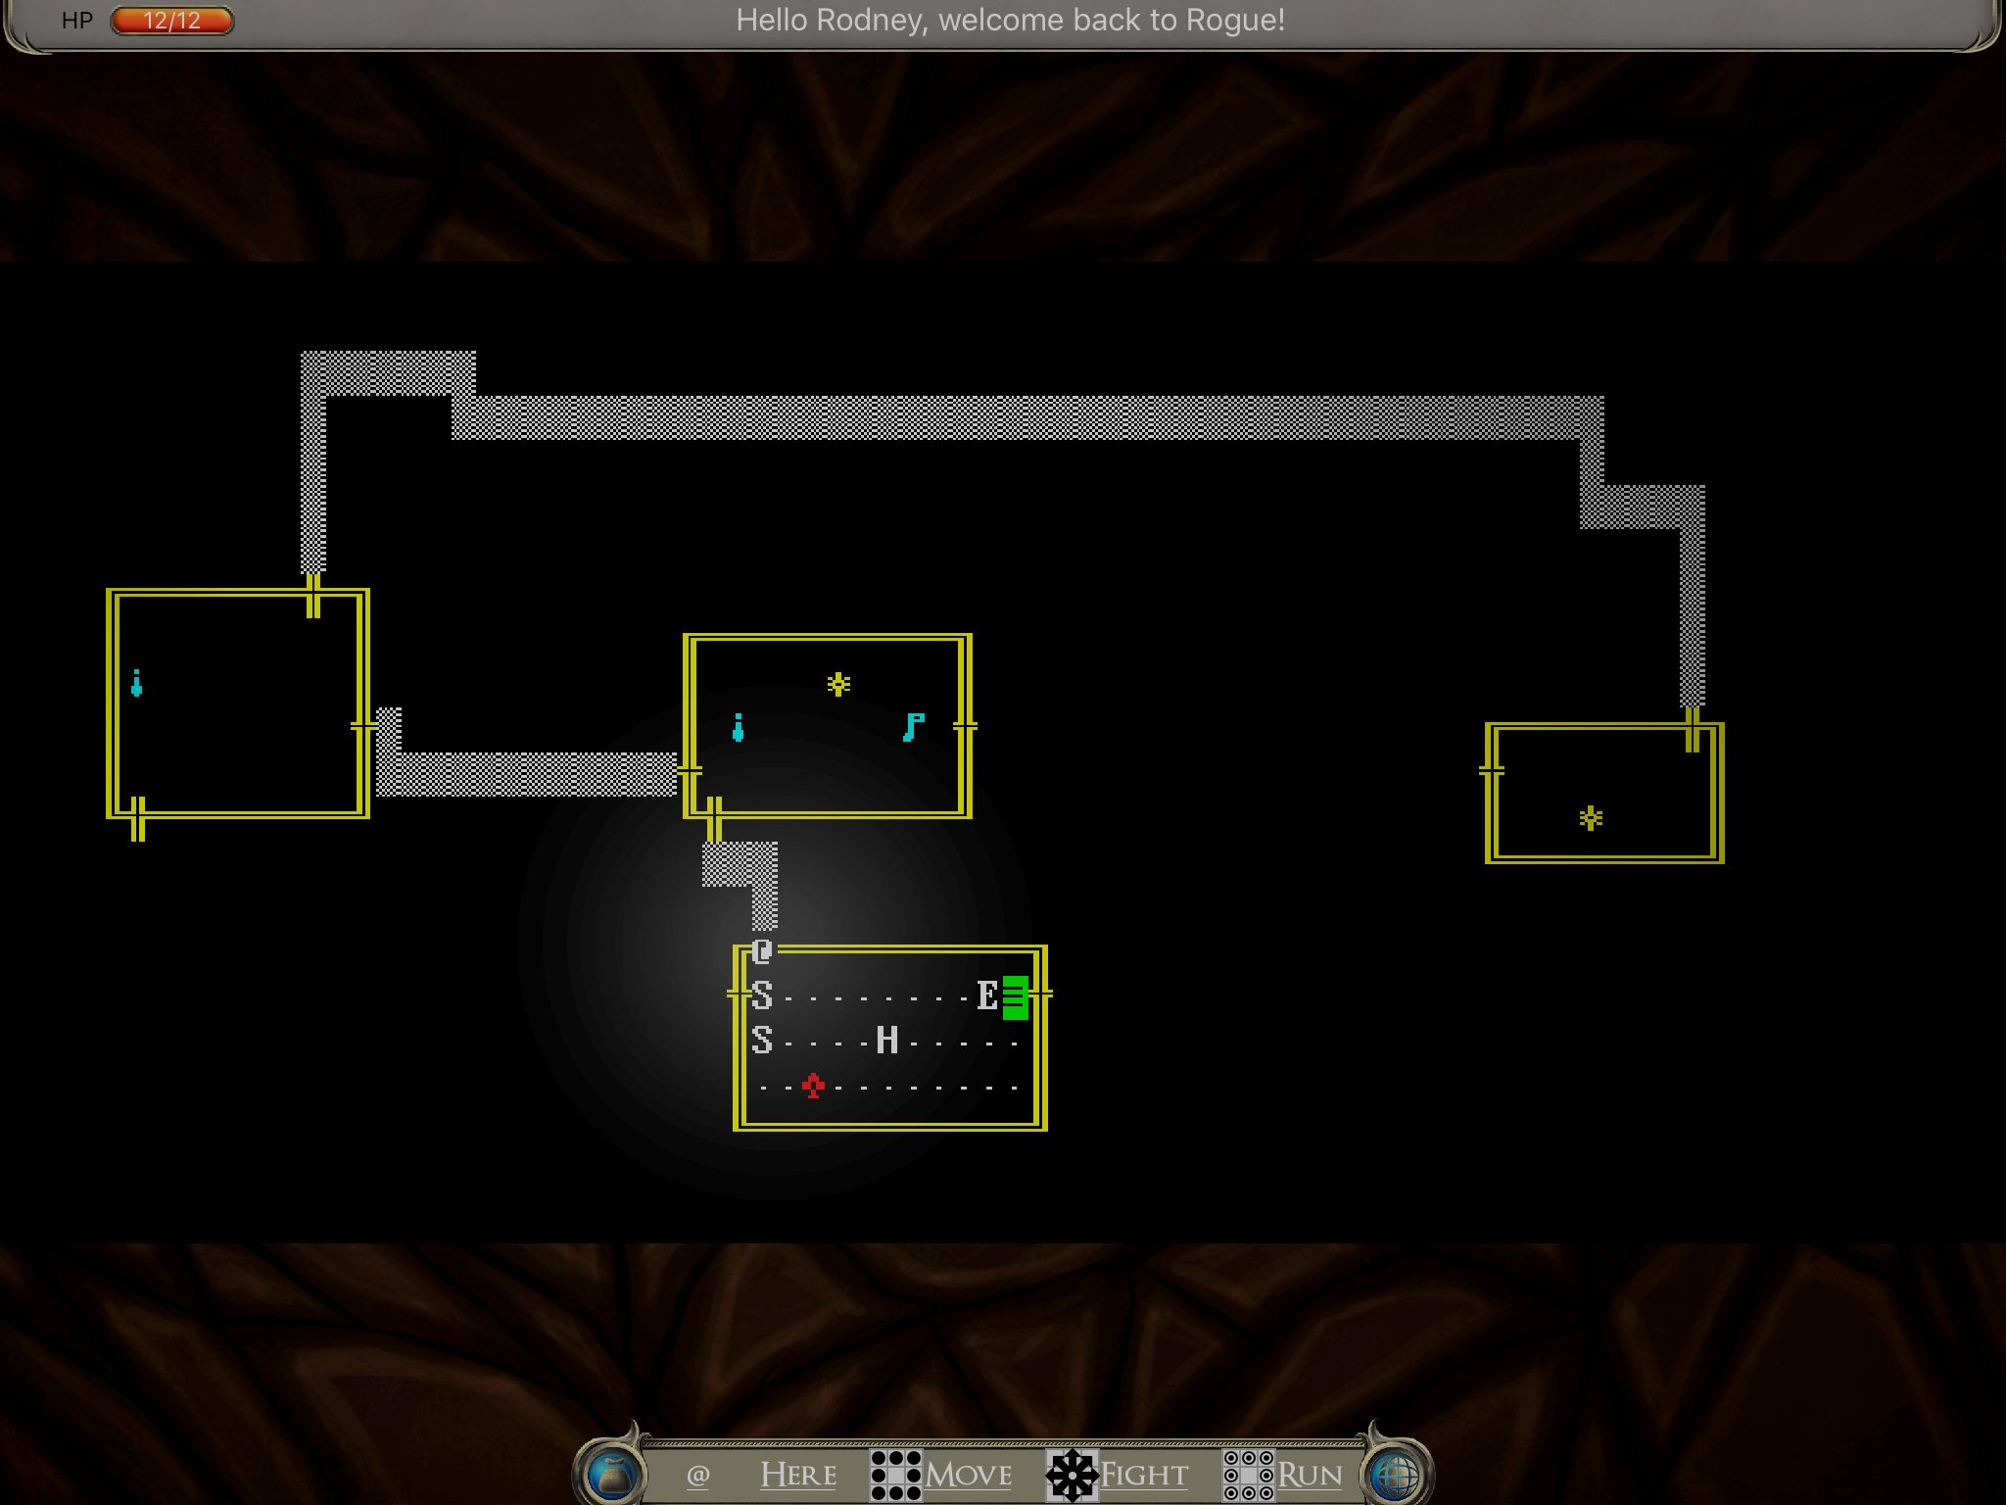
Task: Tap the green staircase tile
Action: pyautogui.click(x=1015, y=997)
